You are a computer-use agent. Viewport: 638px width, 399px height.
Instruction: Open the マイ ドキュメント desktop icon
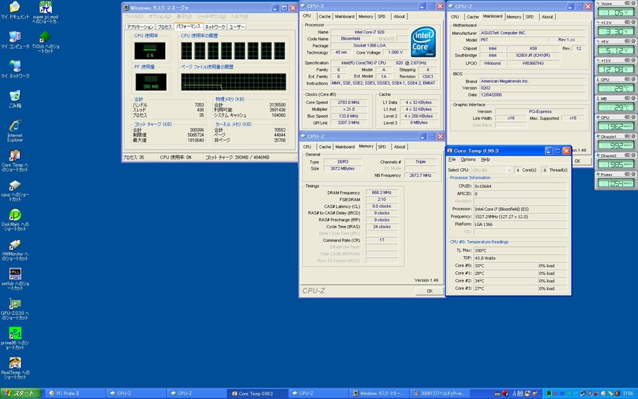[15, 10]
